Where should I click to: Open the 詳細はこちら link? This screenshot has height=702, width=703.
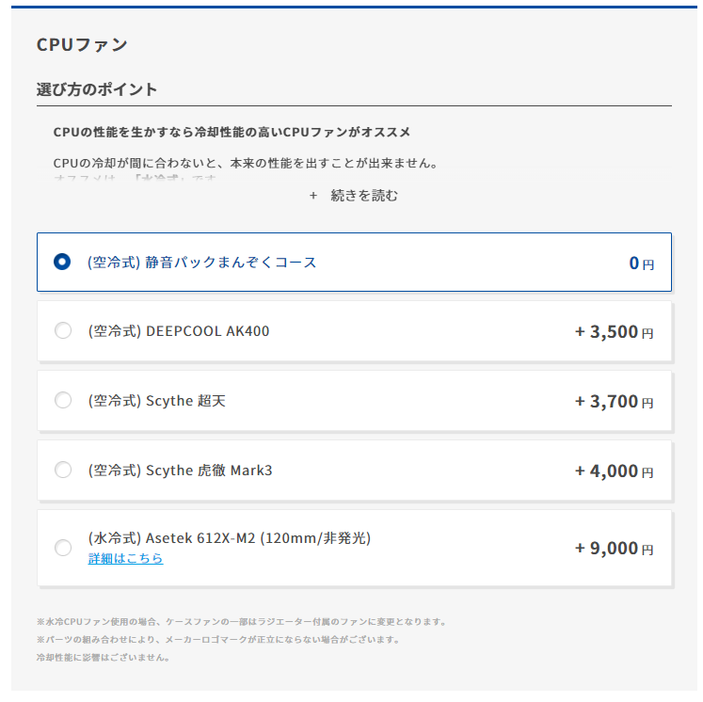coord(125,559)
